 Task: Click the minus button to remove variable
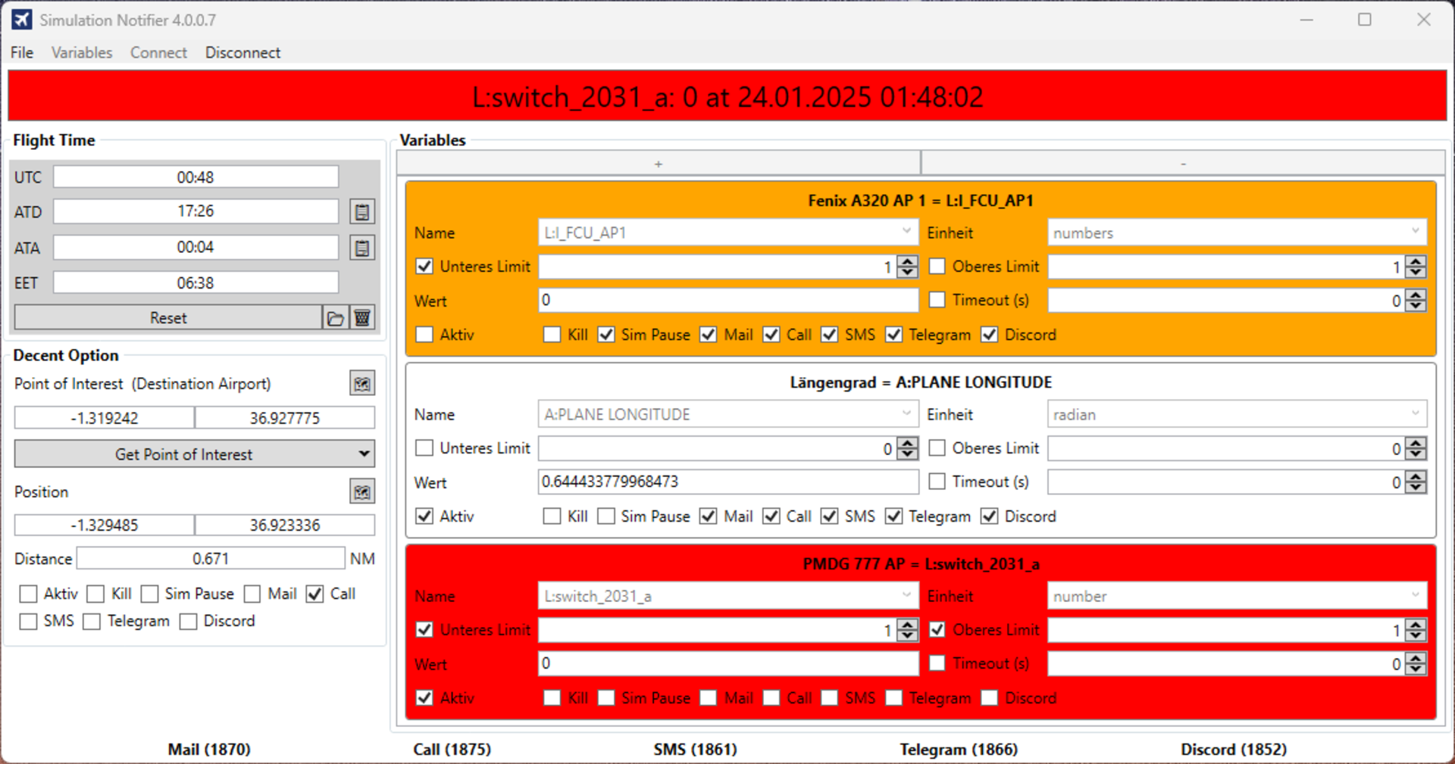coord(1182,164)
